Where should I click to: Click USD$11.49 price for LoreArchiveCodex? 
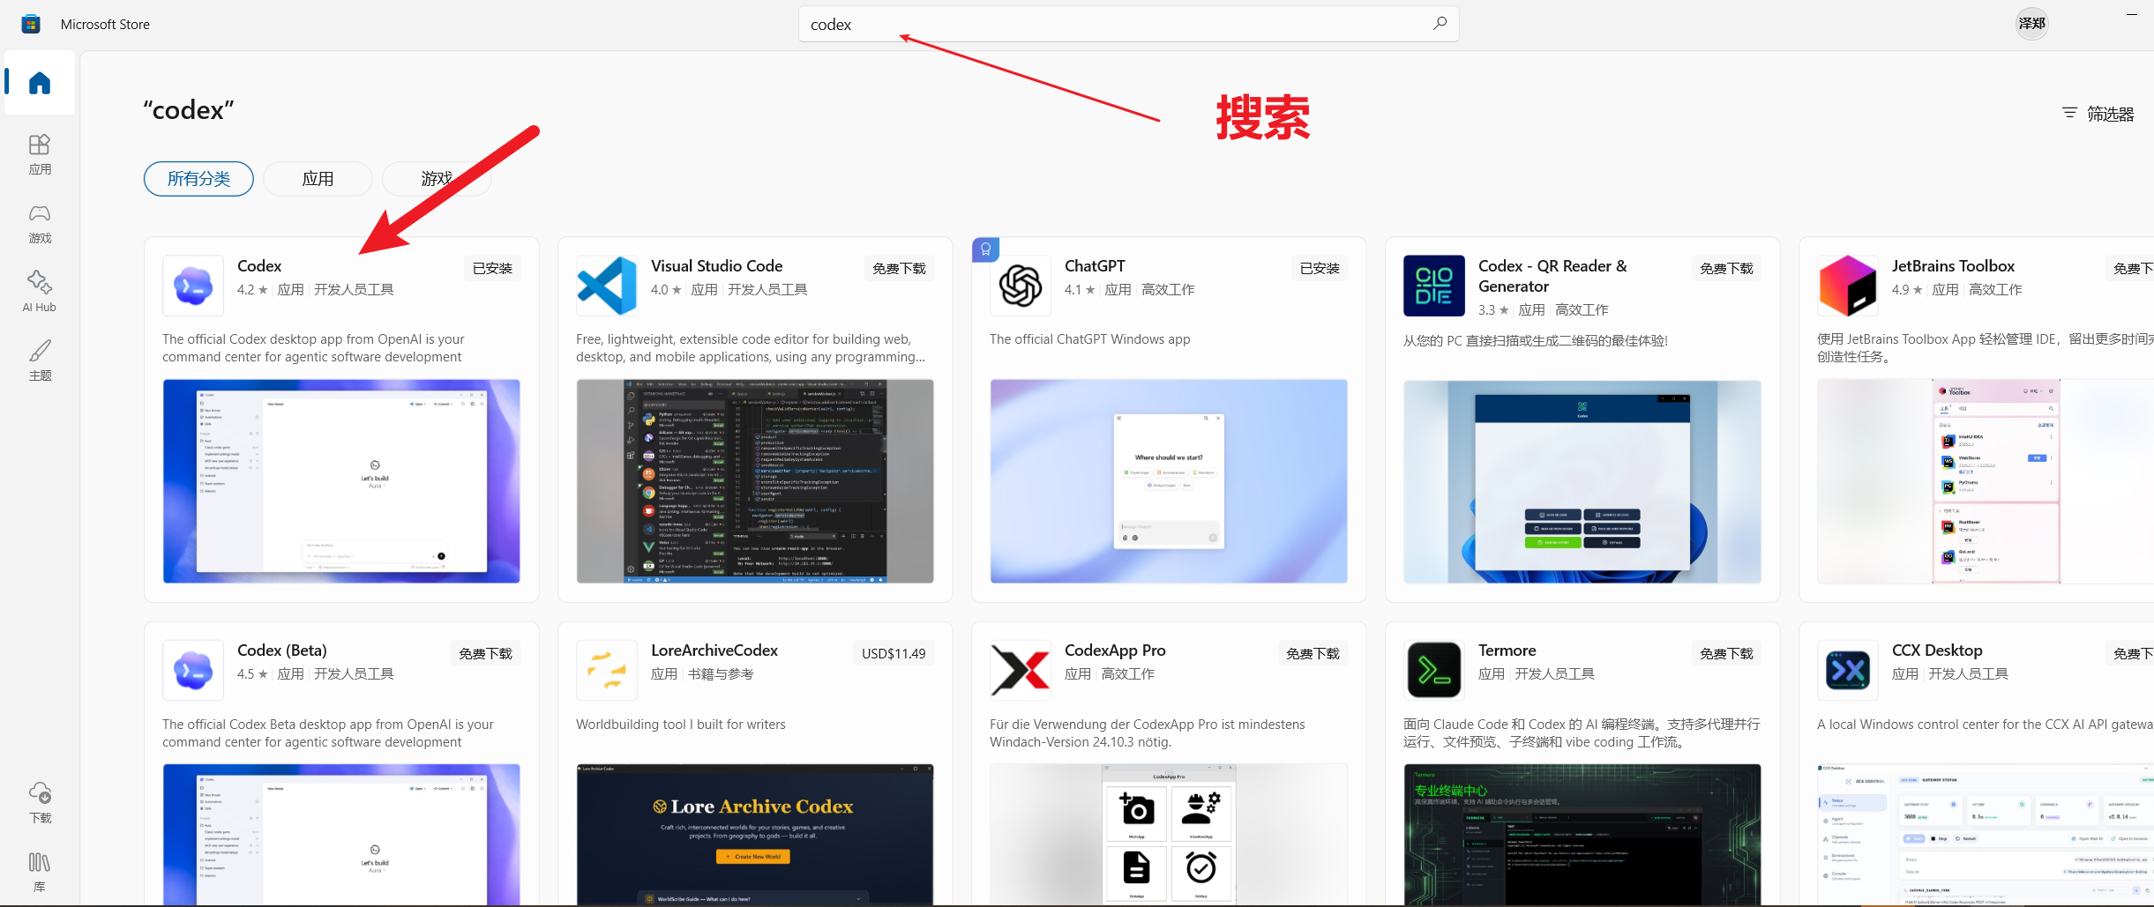tap(894, 653)
